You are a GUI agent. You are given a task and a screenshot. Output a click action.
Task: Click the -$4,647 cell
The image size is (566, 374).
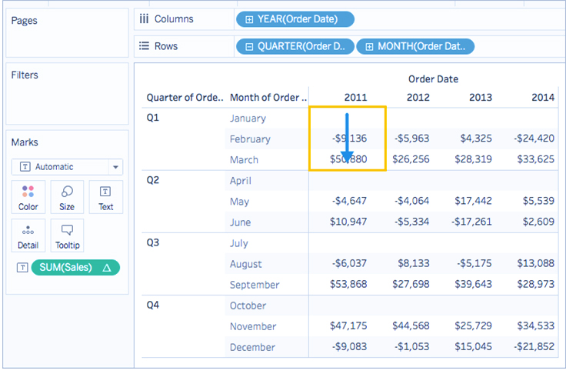[x=349, y=201]
